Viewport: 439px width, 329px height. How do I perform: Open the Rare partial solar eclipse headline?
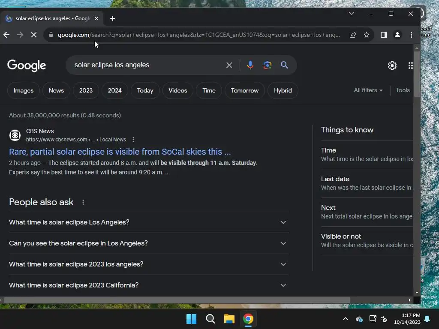[120, 152]
